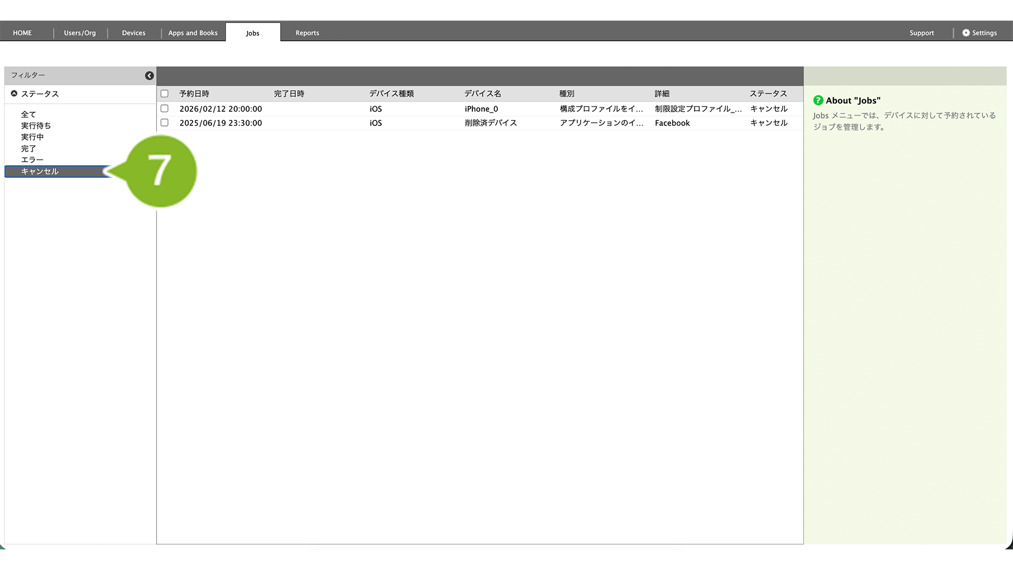
Task: Filter jobs by 実行待ち status
Action: click(36, 125)
